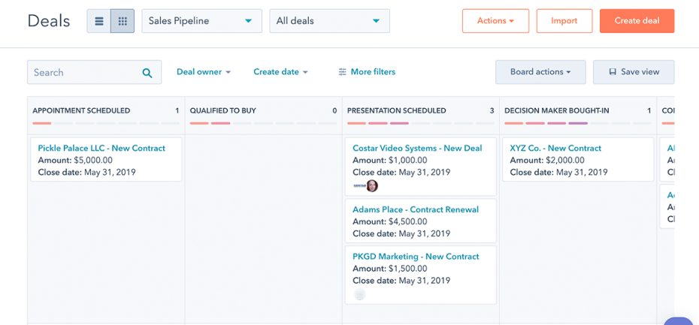Click the Import button
The image size is (699, 325).
pyautogui.click(x=564, y=21)
